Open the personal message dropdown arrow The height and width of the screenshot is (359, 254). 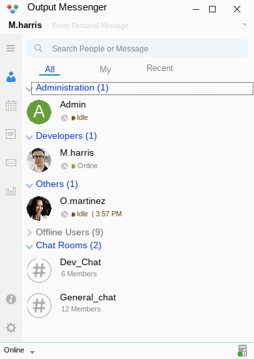coord(244,25)
